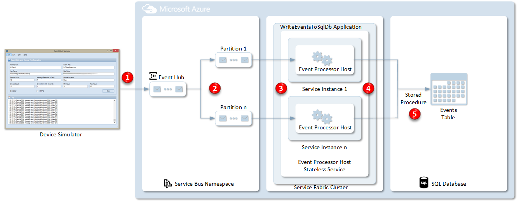Click the Stop button in the simulator
Image resolution: width=519 pixels, height=202 pixels.
(x=108, y=91)
